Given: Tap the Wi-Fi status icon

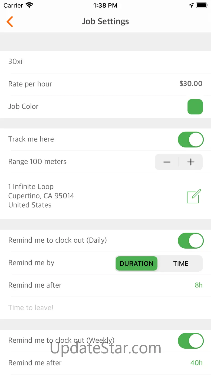Looking at the screenshot, I should click(x=29, y=5).
